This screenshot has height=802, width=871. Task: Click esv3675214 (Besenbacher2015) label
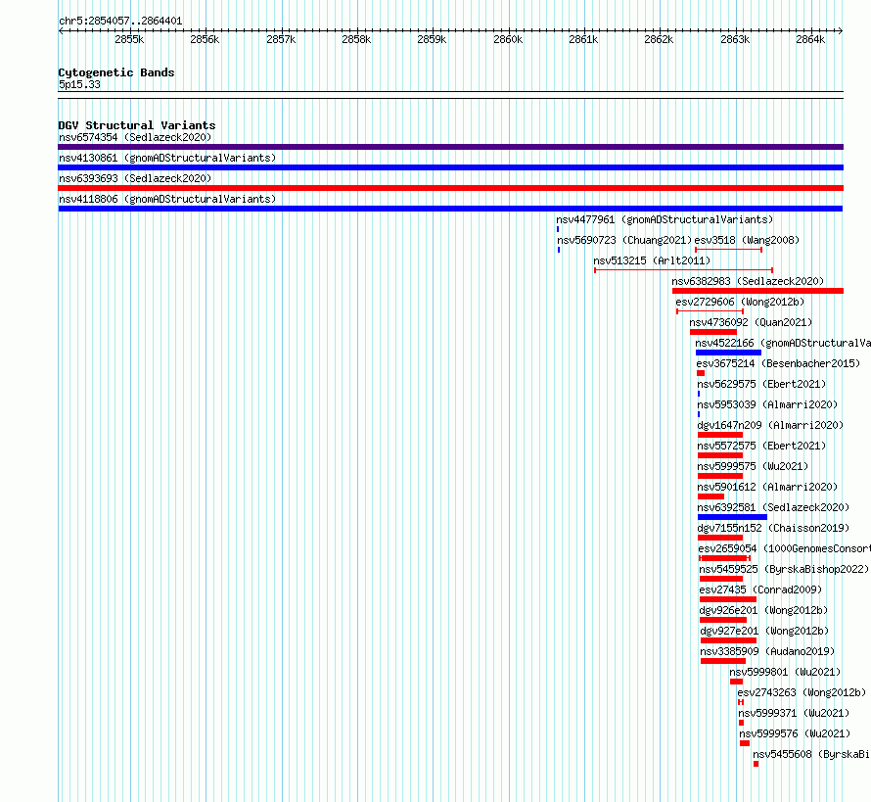pos(778,363)
